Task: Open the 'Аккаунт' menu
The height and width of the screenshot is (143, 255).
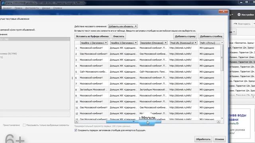Action: coord(7,8)
